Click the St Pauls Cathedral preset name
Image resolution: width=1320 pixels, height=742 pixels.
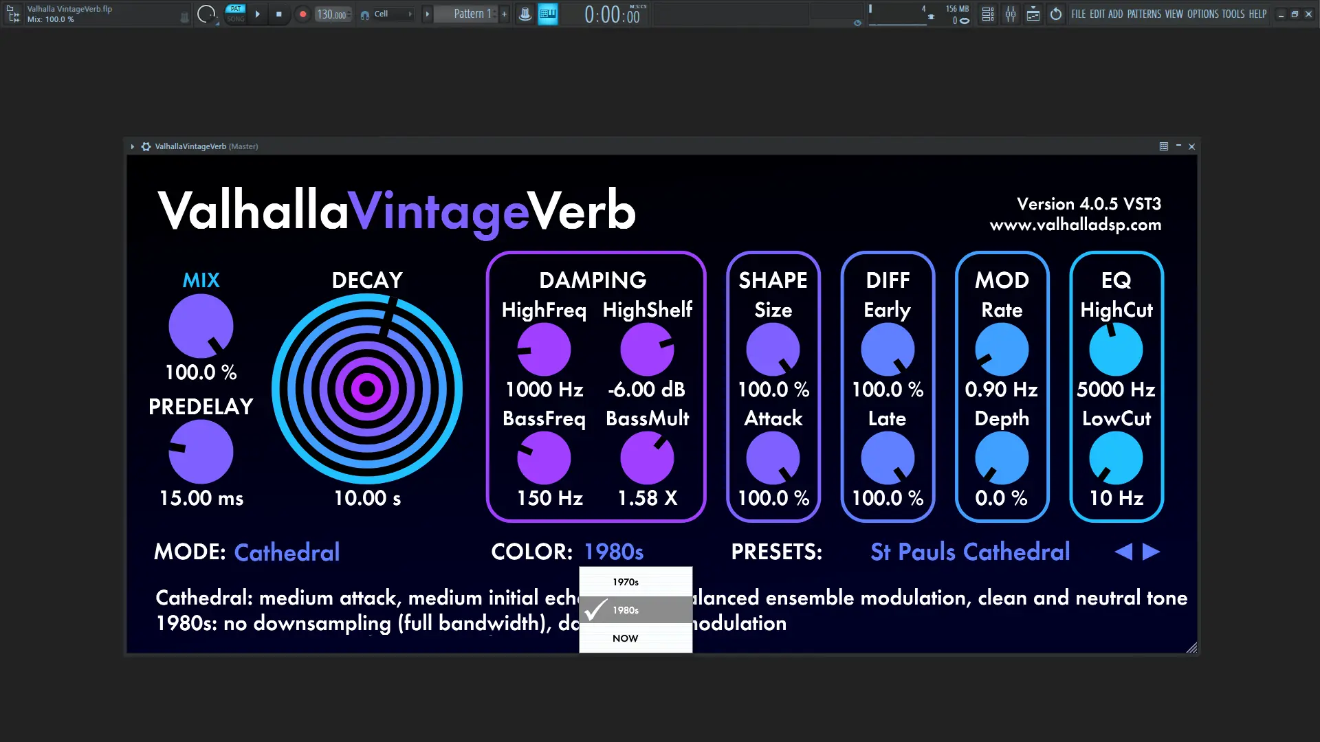[x=969, y=552]
